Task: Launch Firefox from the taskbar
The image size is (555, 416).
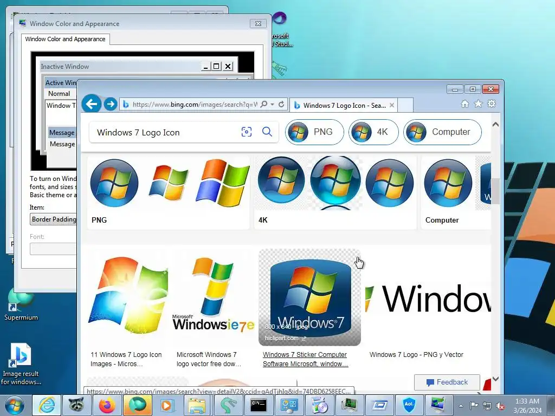Action: (107, 405)
